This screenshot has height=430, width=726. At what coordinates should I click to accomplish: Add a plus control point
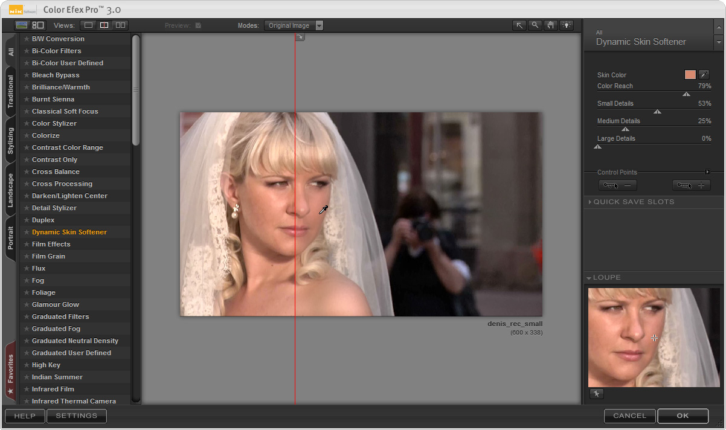click(691, 185)
